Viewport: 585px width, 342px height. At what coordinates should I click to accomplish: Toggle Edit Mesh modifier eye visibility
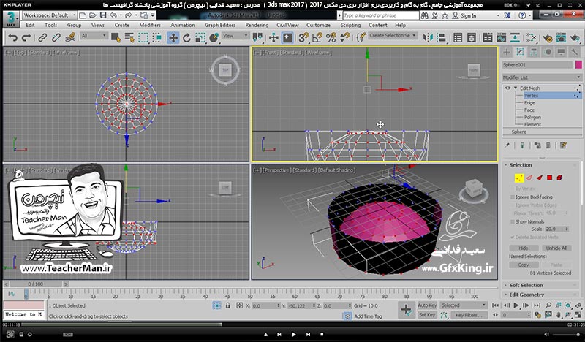tap(507, 88)
